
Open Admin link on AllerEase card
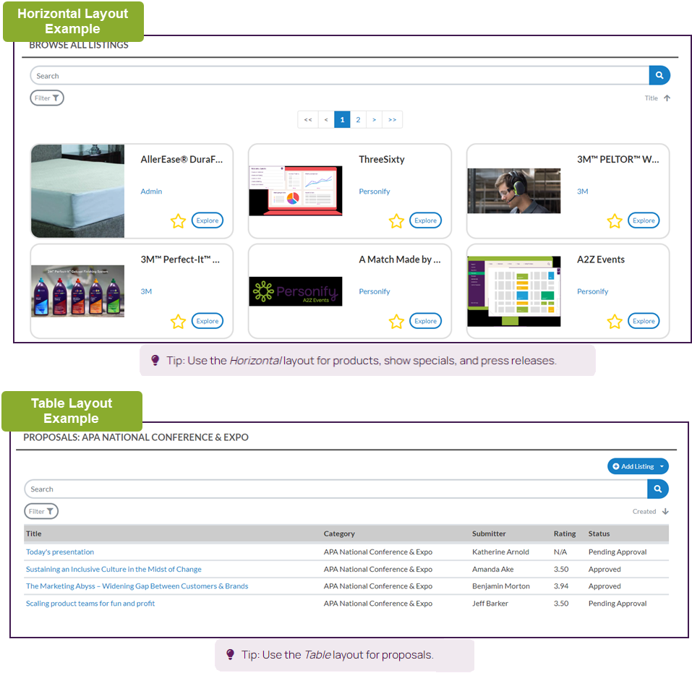[x=151, y=191]
